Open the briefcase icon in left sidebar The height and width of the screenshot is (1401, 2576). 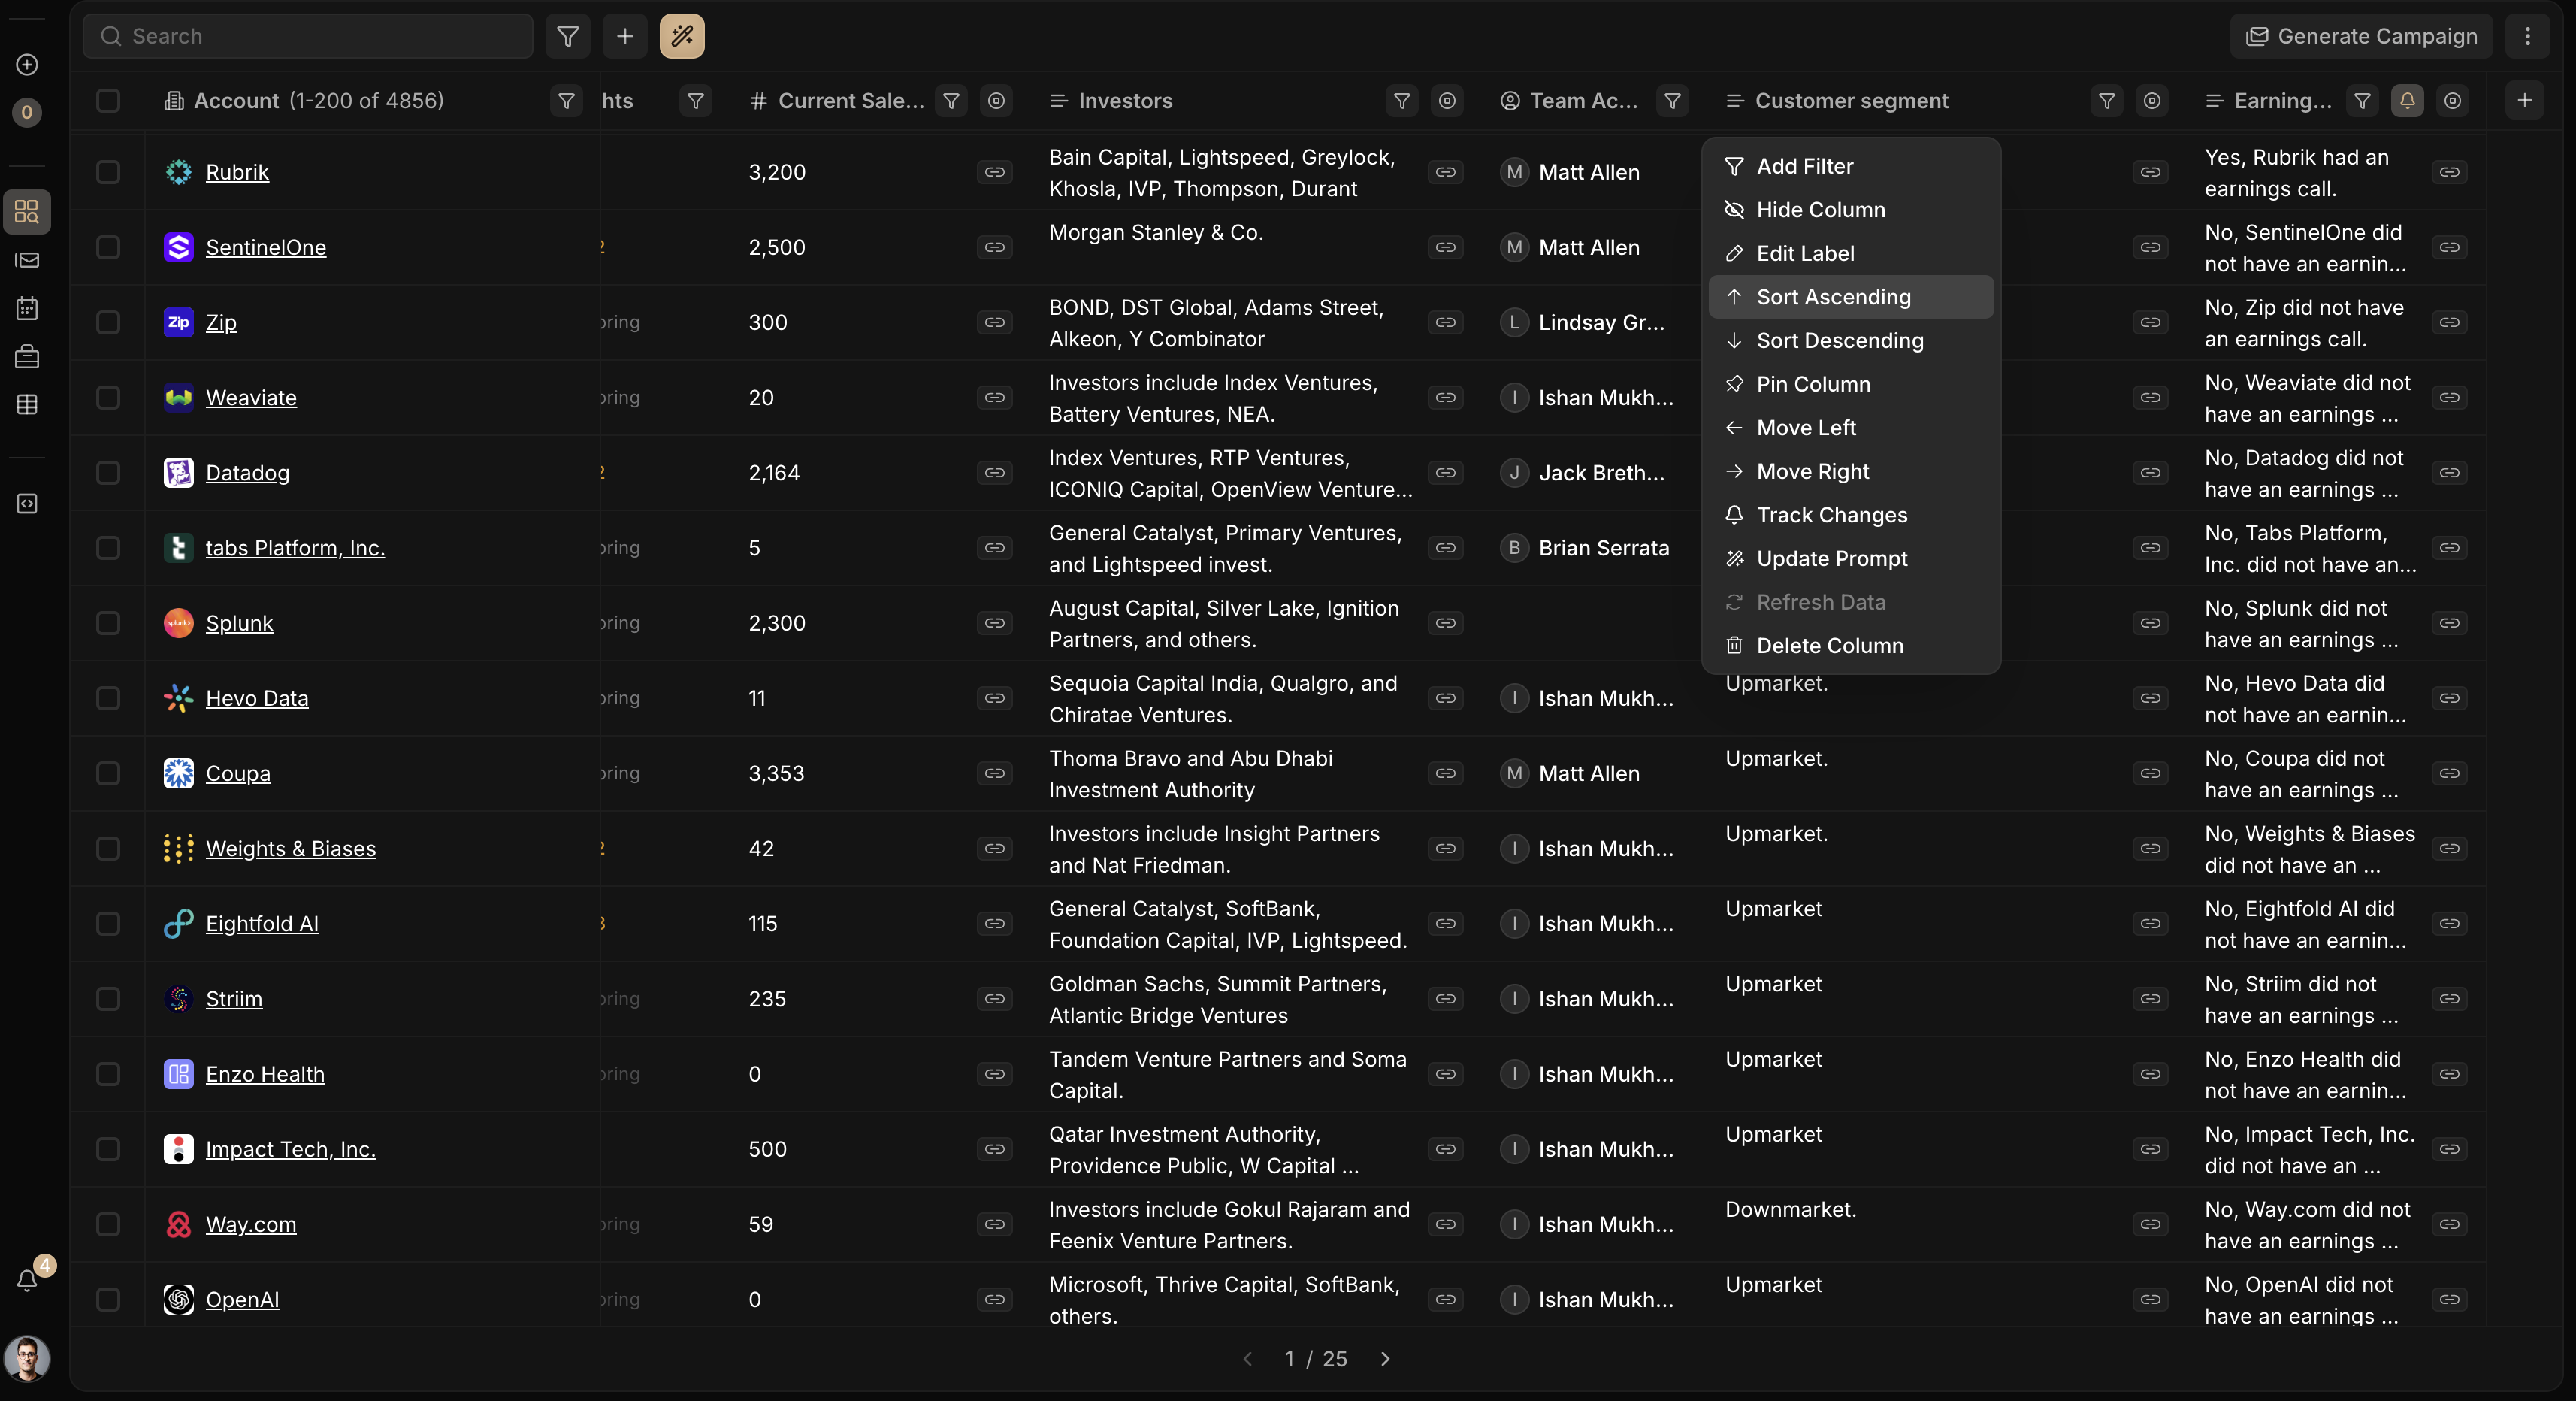pos(27,356)
